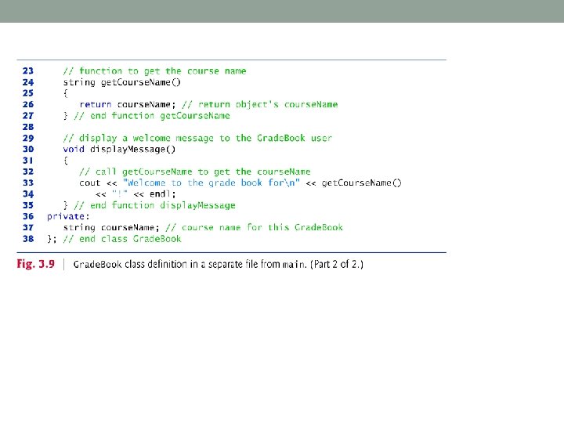Click 'getCourseName()' call on line 33
Screen dimensions: 564x423
point(361,183)
